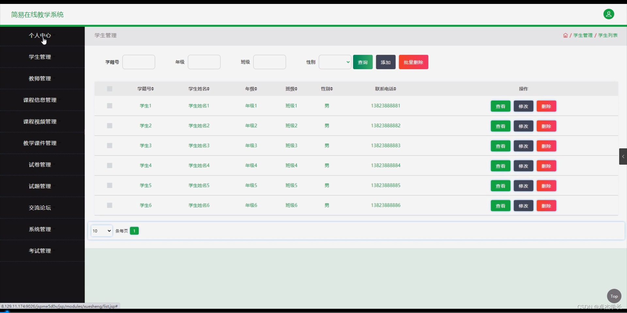Click the home icon in breadcrumb
This screenshot has height=313, width=627.
[565, 35]
